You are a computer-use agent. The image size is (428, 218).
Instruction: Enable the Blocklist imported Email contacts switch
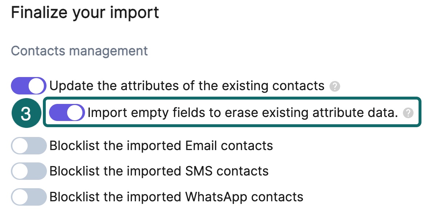click(x=29, y=146)
